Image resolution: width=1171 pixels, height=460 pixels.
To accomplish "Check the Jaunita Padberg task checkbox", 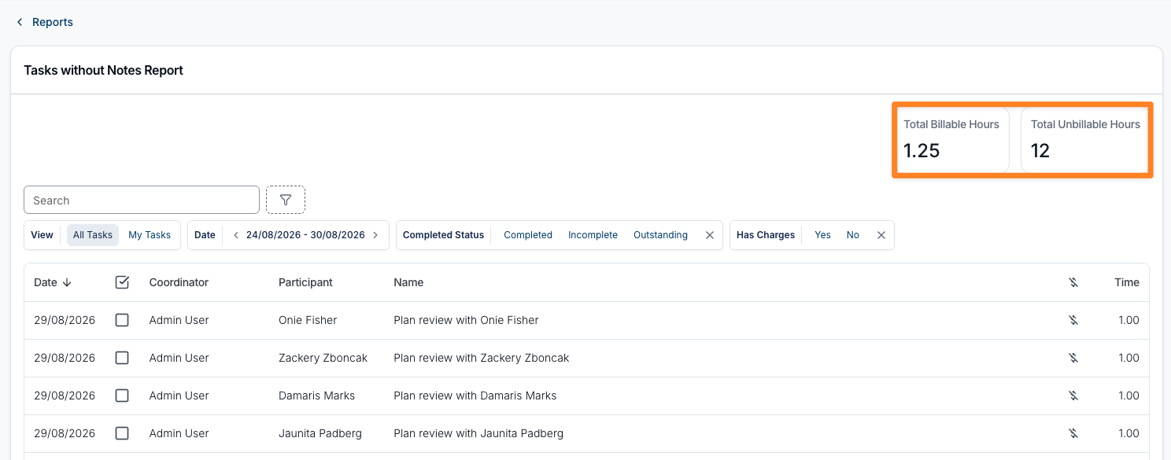I will coord(122,433).
